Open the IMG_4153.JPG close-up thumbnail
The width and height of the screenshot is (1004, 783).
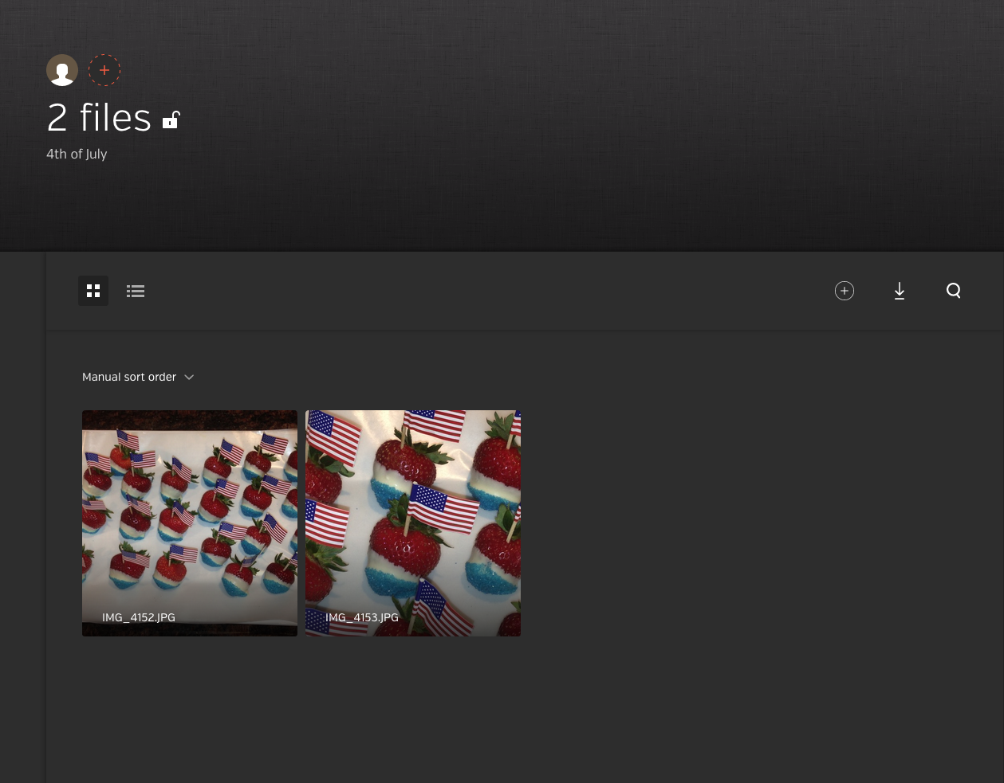[413, 523]
